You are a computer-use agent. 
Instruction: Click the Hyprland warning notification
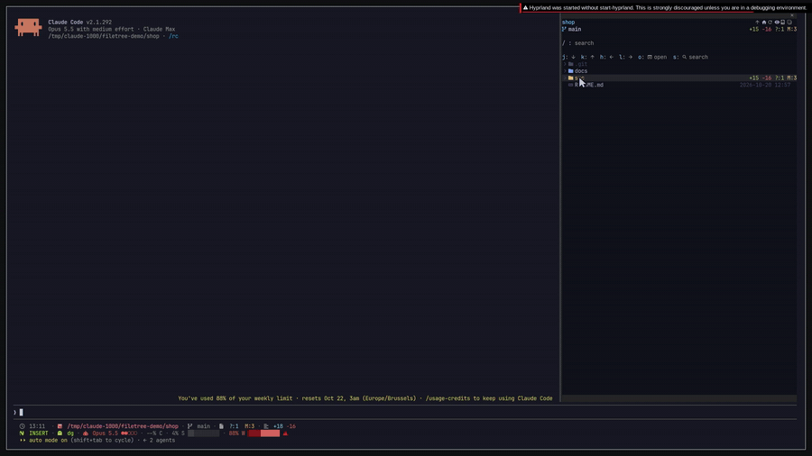665,8
